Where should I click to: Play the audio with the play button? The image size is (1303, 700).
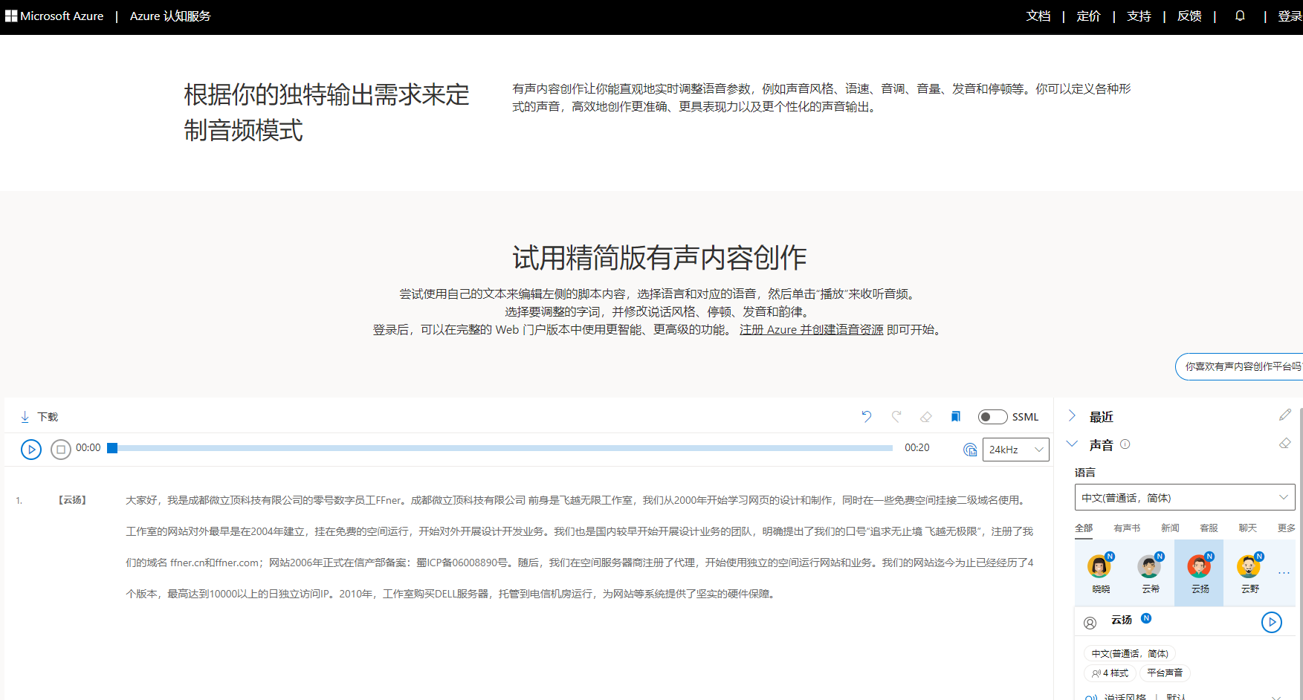tap(31, 450)
